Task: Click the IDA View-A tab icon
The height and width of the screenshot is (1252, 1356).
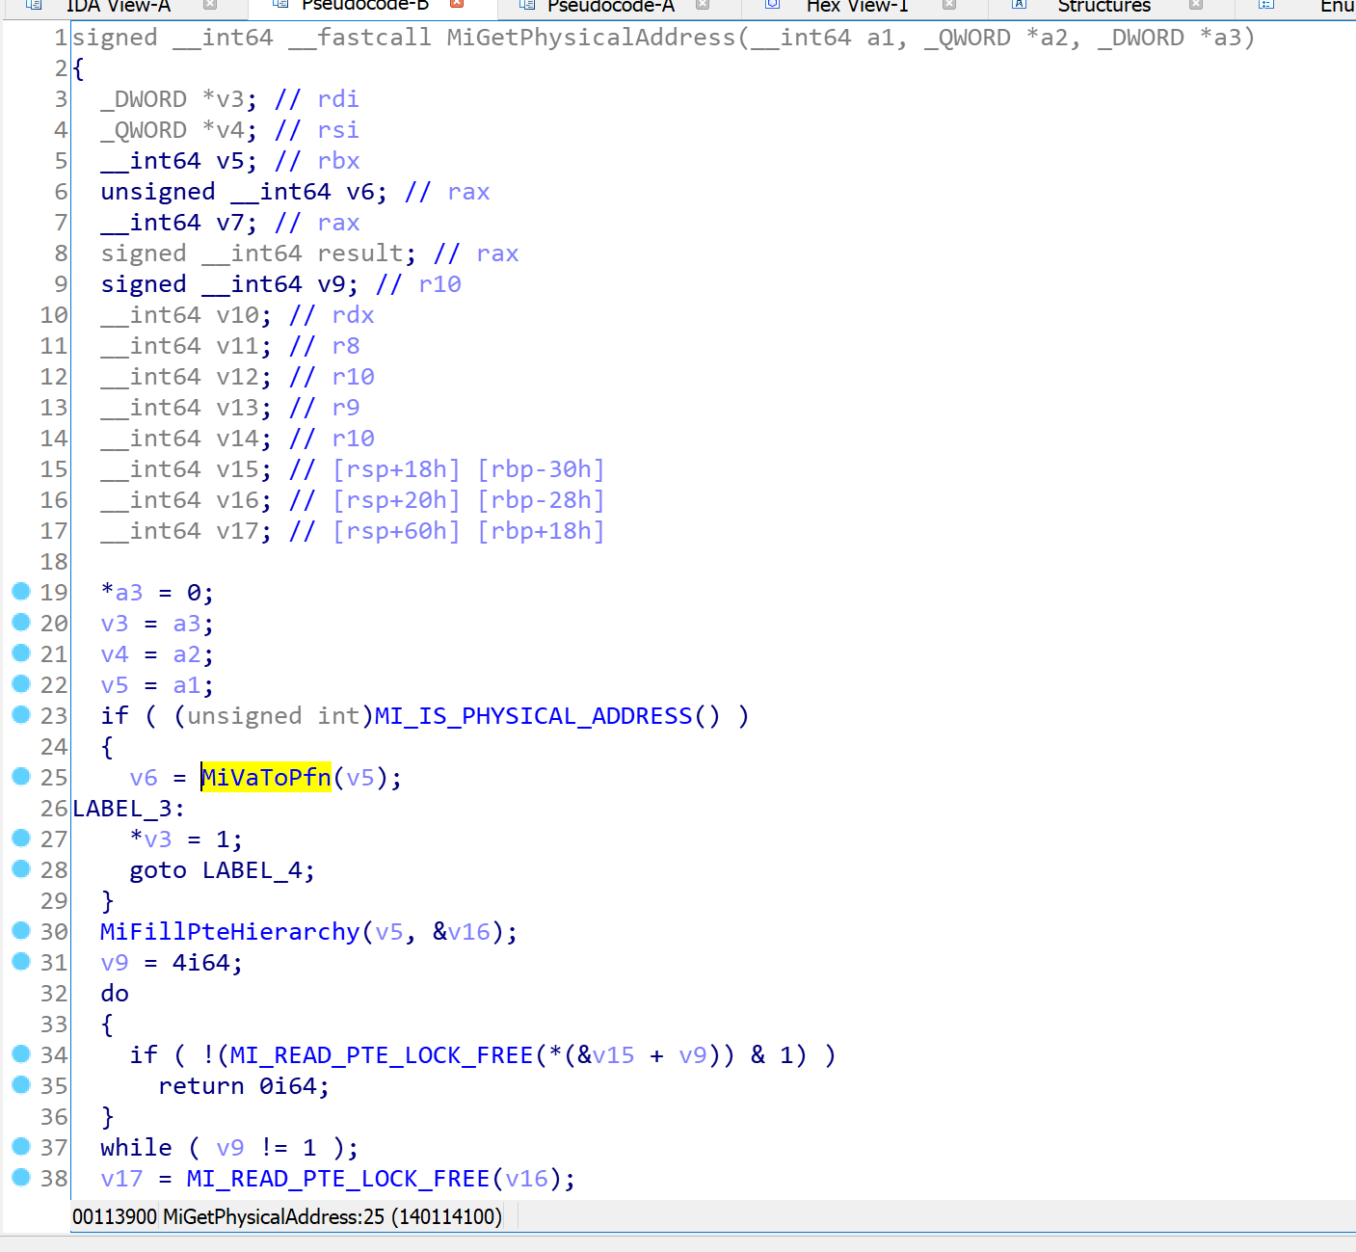Action: [x=34, y=5]
